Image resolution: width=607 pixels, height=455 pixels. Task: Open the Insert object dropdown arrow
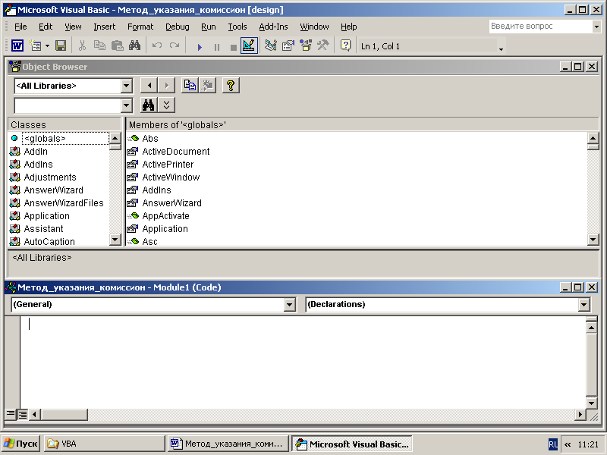(47, 46)
